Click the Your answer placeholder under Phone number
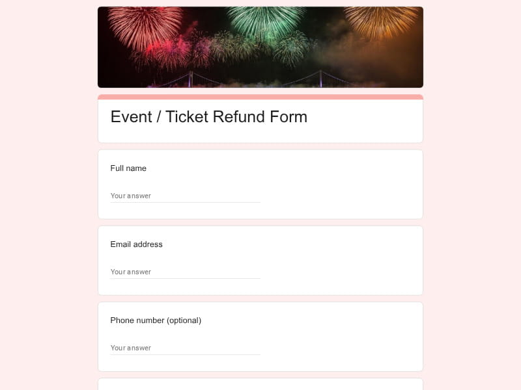 tap(130, 347)
